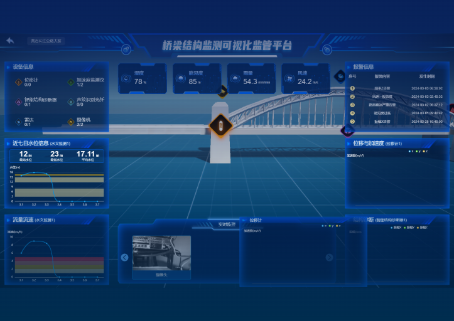
Task: Toggle the y series in bottom 位移计 legend
Action: click(331, 226)
